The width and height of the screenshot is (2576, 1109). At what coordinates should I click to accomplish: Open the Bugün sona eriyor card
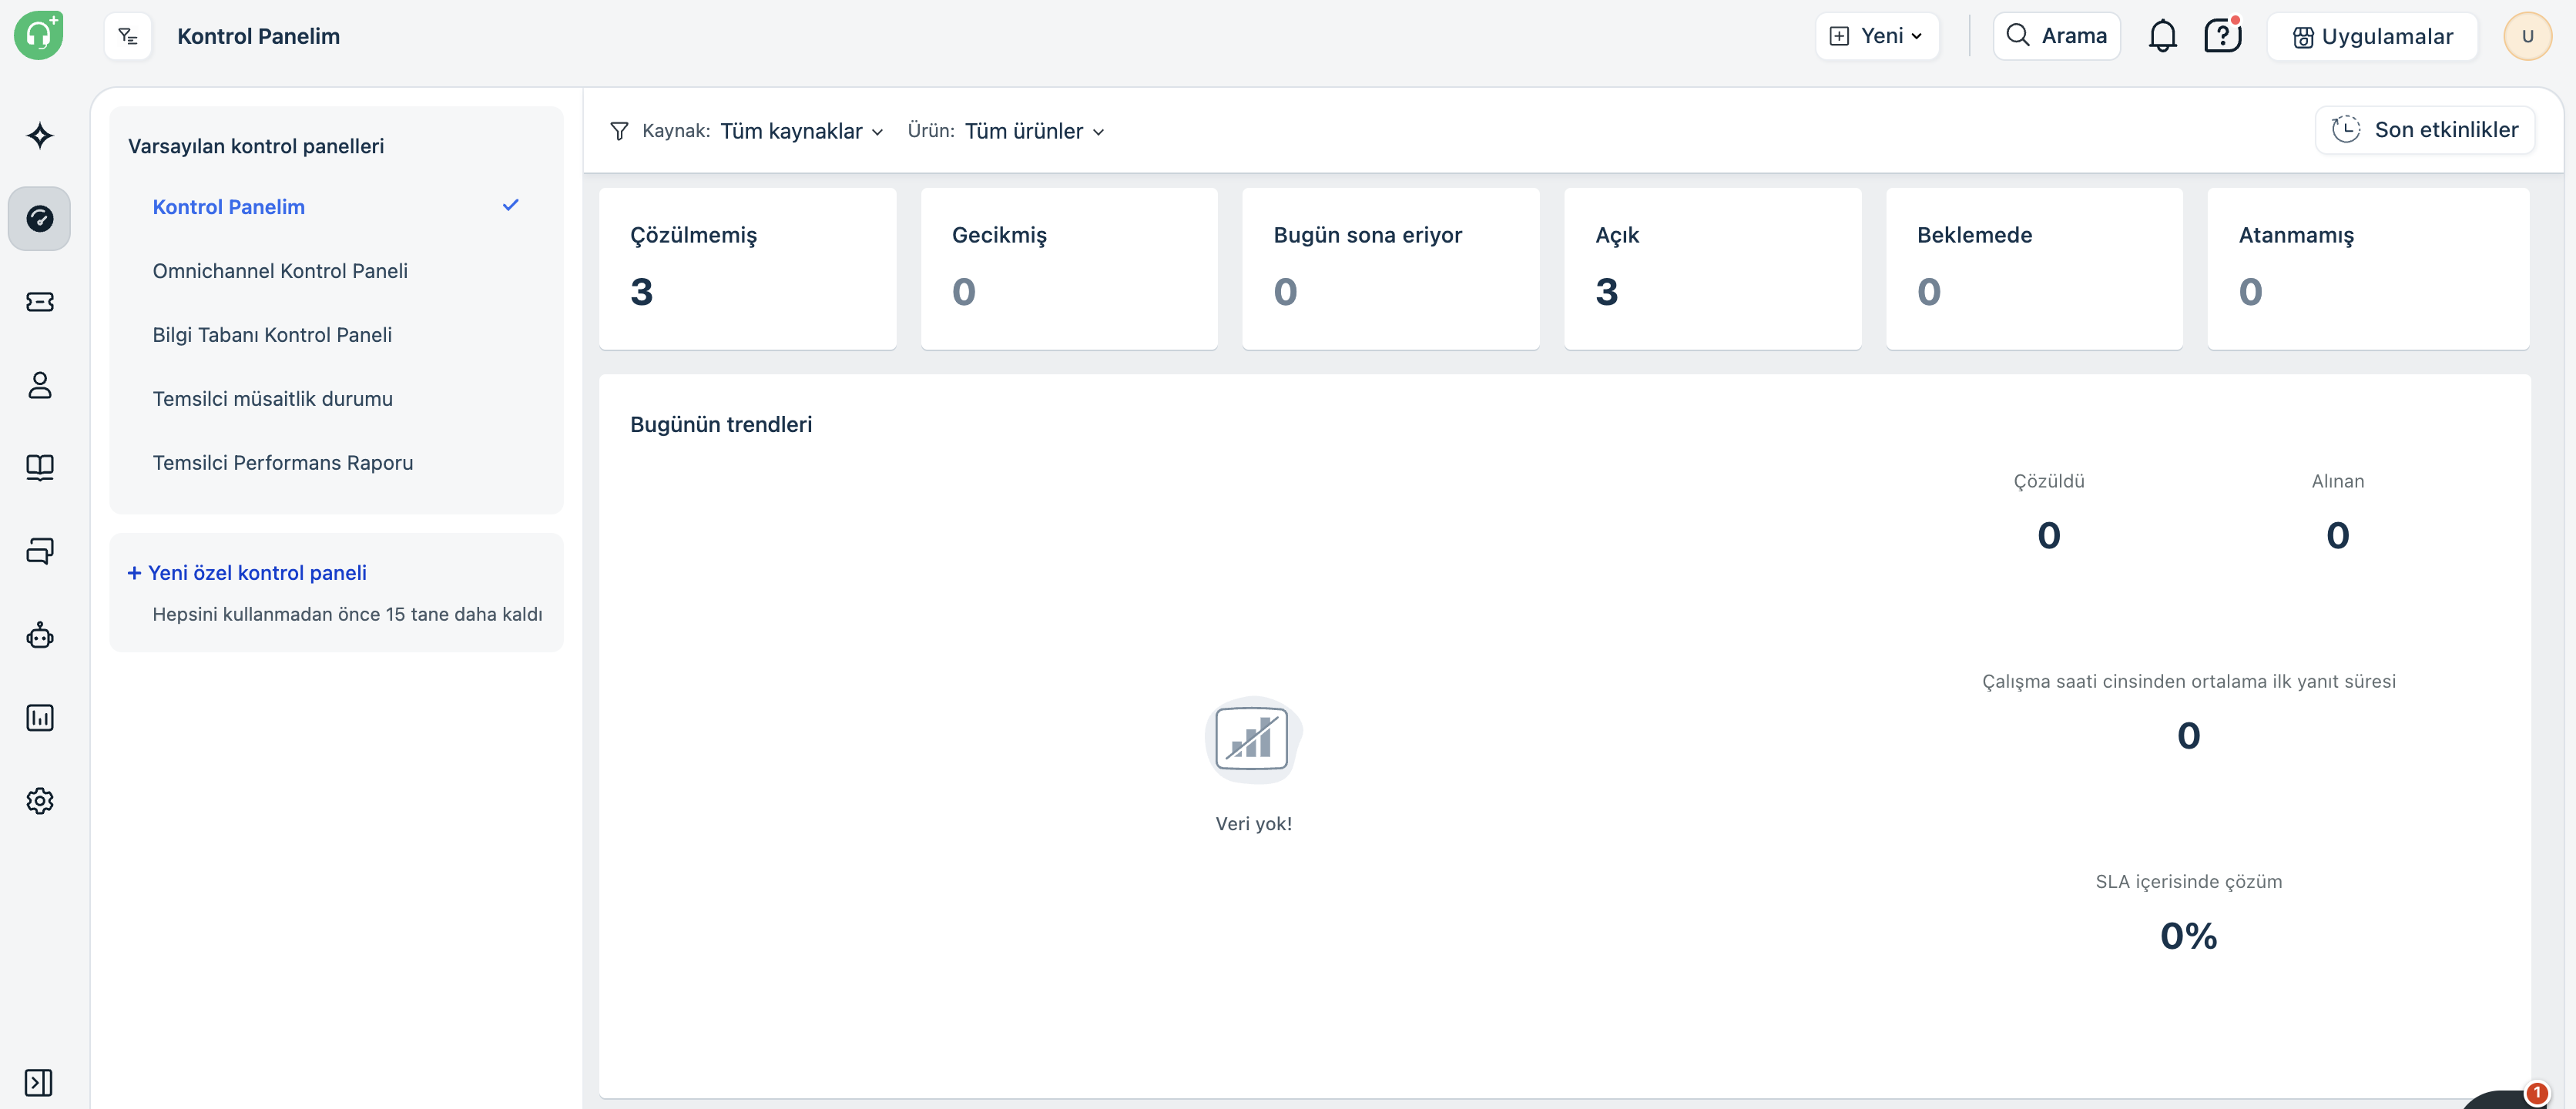click(1391, 269)
